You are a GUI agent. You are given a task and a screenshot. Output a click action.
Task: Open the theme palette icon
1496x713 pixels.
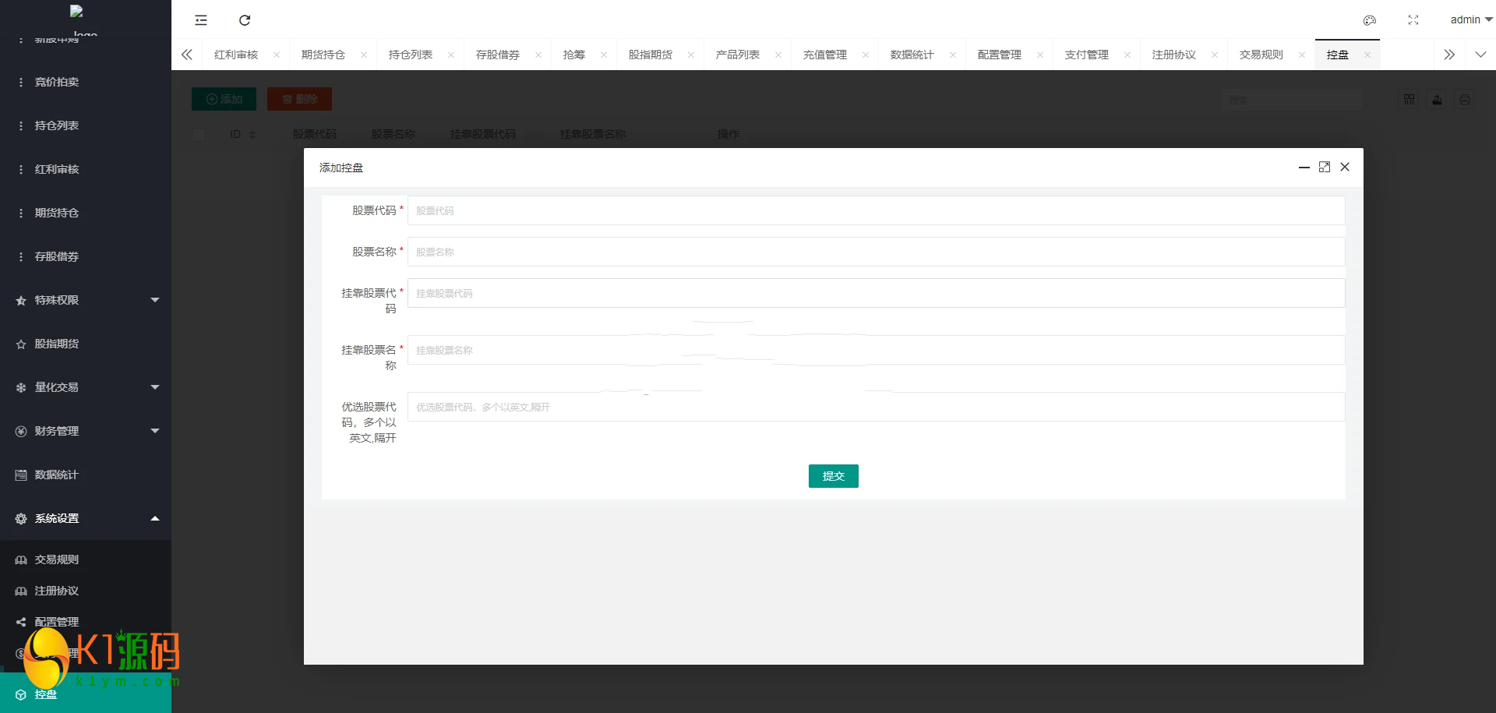point(1370,20)
